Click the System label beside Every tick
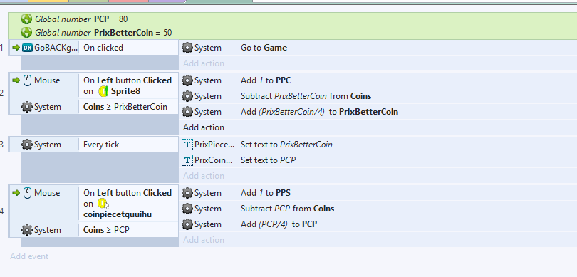The height and width of the screenshot is (277, 577). 48,145
